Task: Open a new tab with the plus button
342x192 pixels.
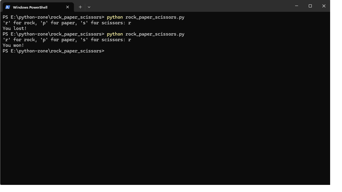Action: 80,7
